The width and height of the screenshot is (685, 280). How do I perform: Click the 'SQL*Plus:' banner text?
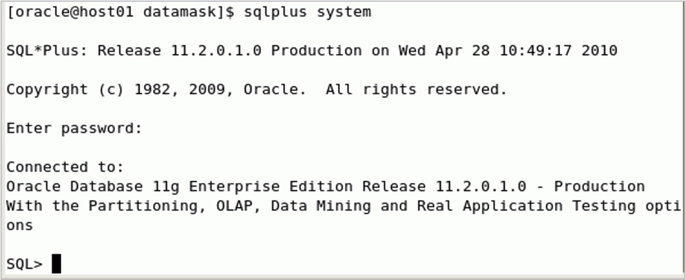click(x=48, y=51)
